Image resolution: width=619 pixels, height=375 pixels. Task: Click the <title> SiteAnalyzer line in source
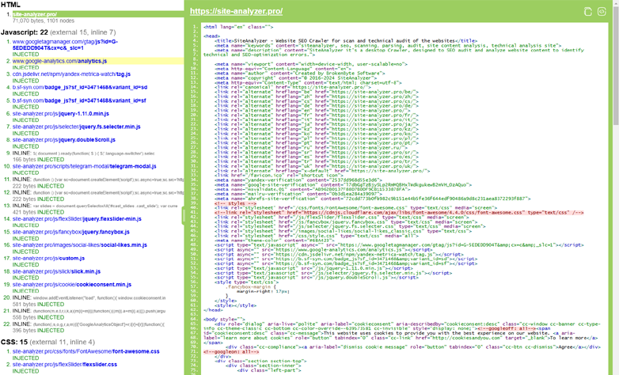point(346,40)
